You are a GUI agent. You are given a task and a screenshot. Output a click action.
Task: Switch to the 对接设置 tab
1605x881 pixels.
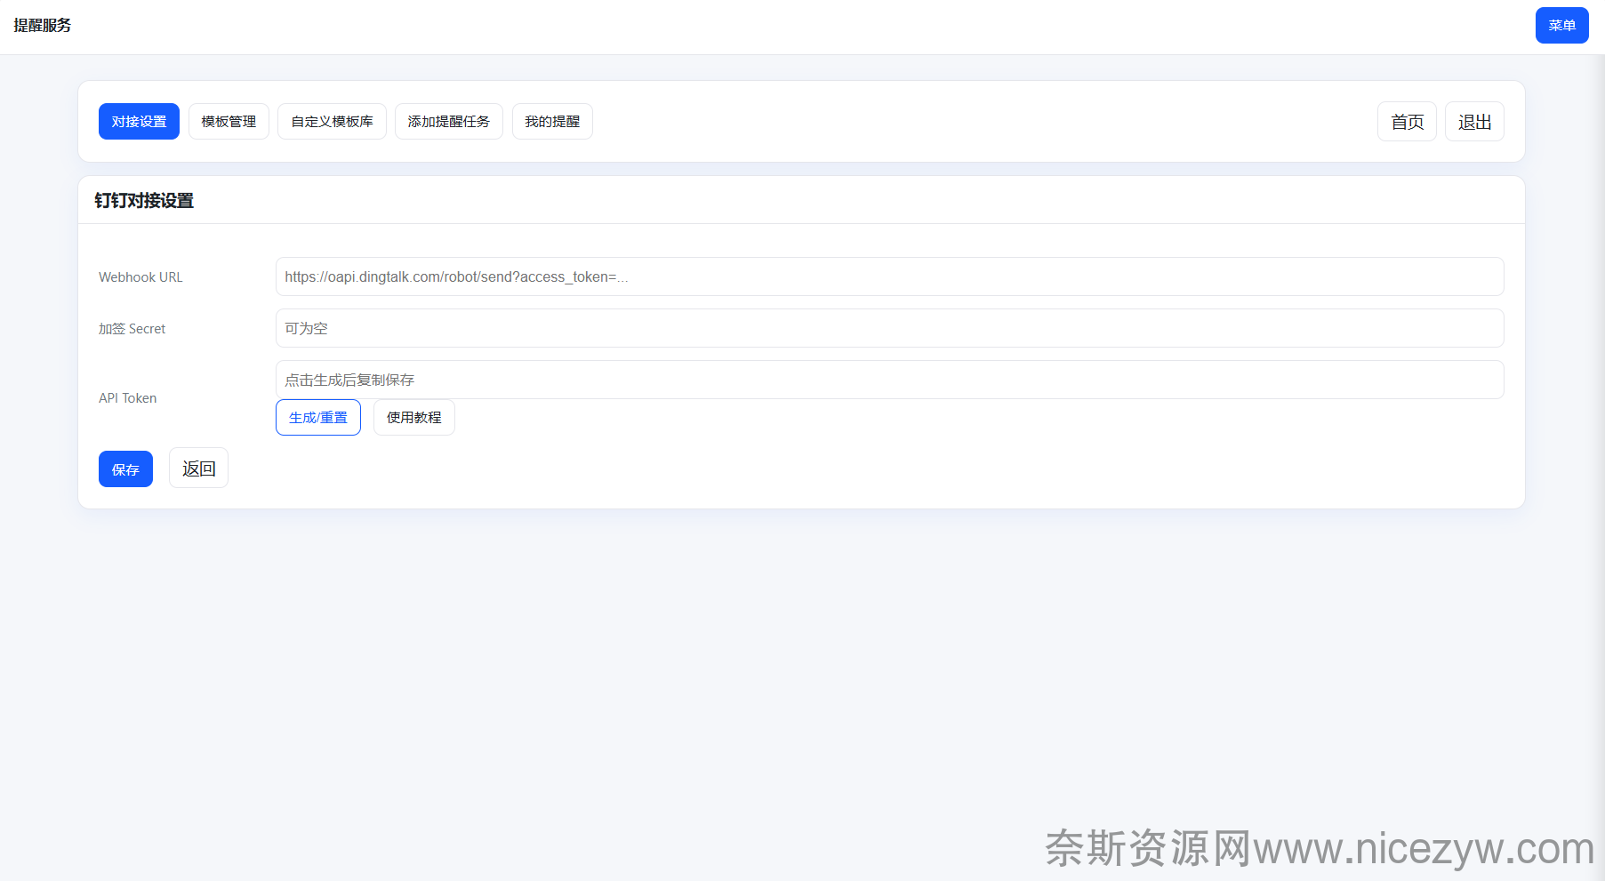[139, 122]
